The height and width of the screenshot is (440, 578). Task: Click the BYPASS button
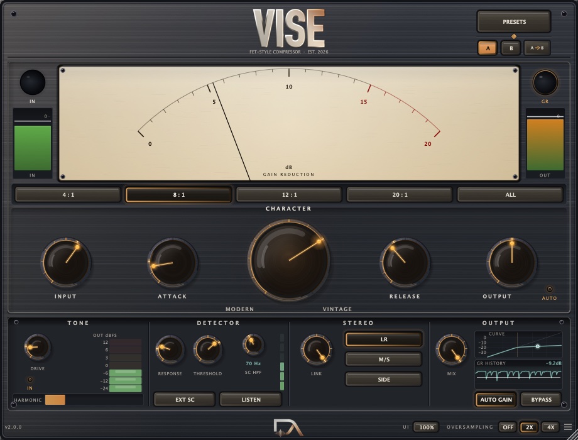tap(541, 399)
